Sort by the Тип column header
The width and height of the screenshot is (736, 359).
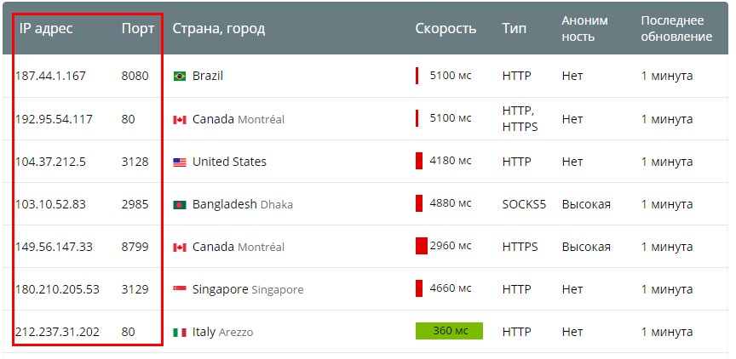[514, 29]
